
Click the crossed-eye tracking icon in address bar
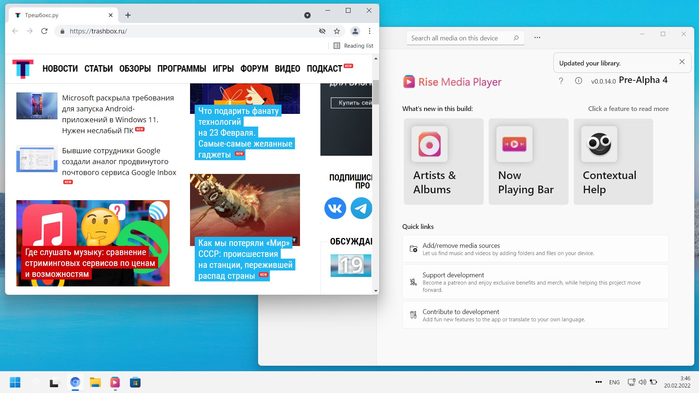(x=322, y=31)
